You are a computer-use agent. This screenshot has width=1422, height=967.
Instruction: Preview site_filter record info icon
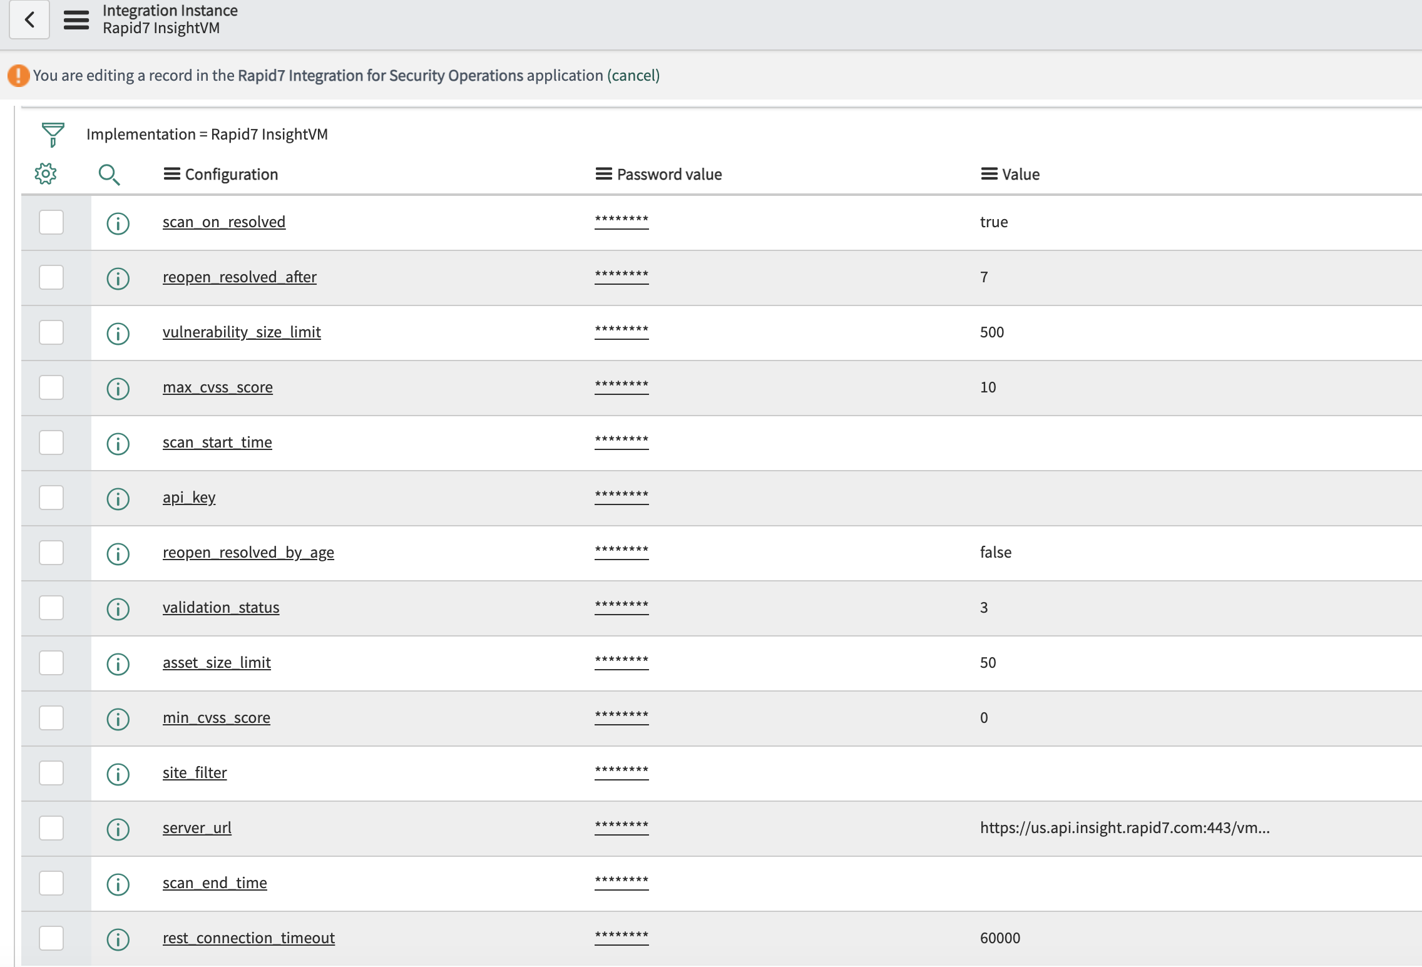coord(118,774)
